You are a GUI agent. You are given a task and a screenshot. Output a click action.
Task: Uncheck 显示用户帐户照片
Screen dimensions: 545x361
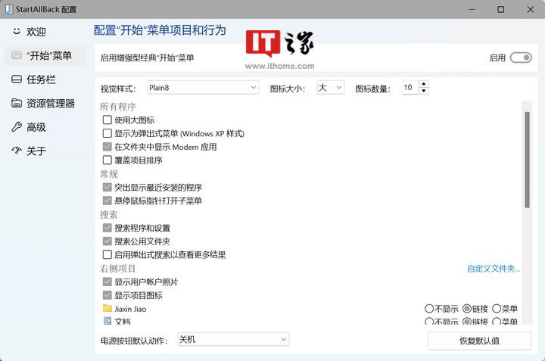107,282
